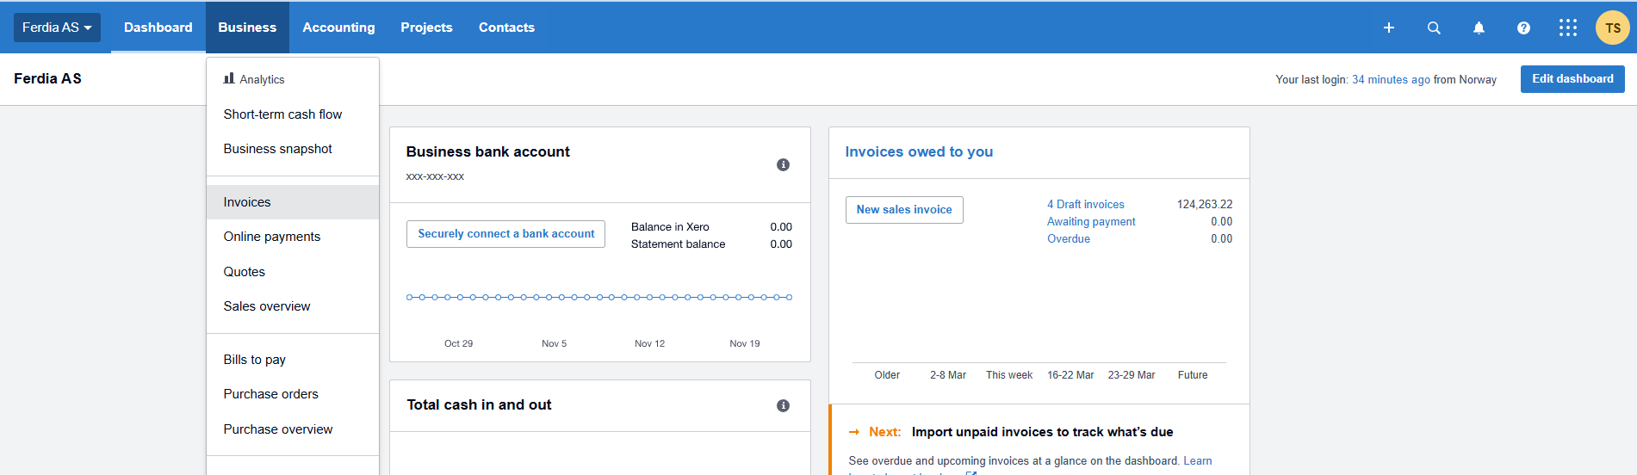Viewport: 1637px width, 475px height.
Task: Open the TS user avatar menu
Action: coord(1612,28)
